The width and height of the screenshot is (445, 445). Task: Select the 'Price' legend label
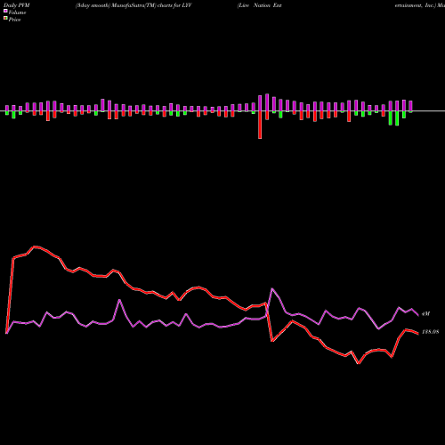(x=14, y=20)
